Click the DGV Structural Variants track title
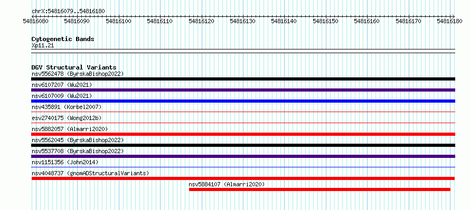The height and width of the screenshot is (210, 470). point(74,67)
